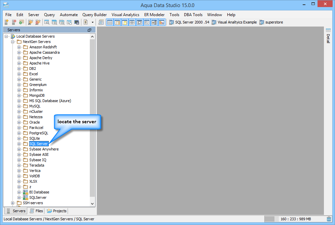Screen dimensions: 335x225
Task: Select MS SQL Database (Azure) item
Action: 50,101
